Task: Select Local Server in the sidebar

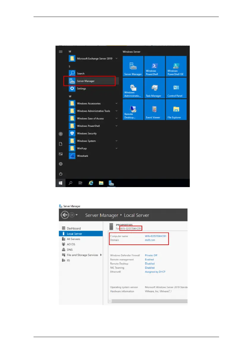Action: coord(81,234)
